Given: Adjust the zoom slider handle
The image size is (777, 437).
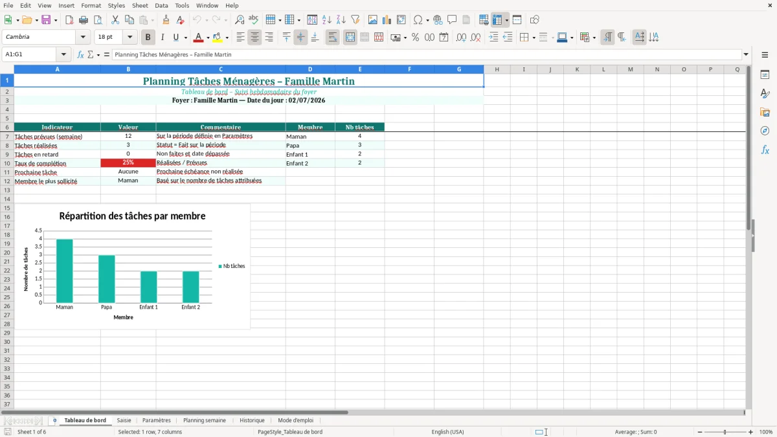Looking at the screenshot, I should pos(725,432).
